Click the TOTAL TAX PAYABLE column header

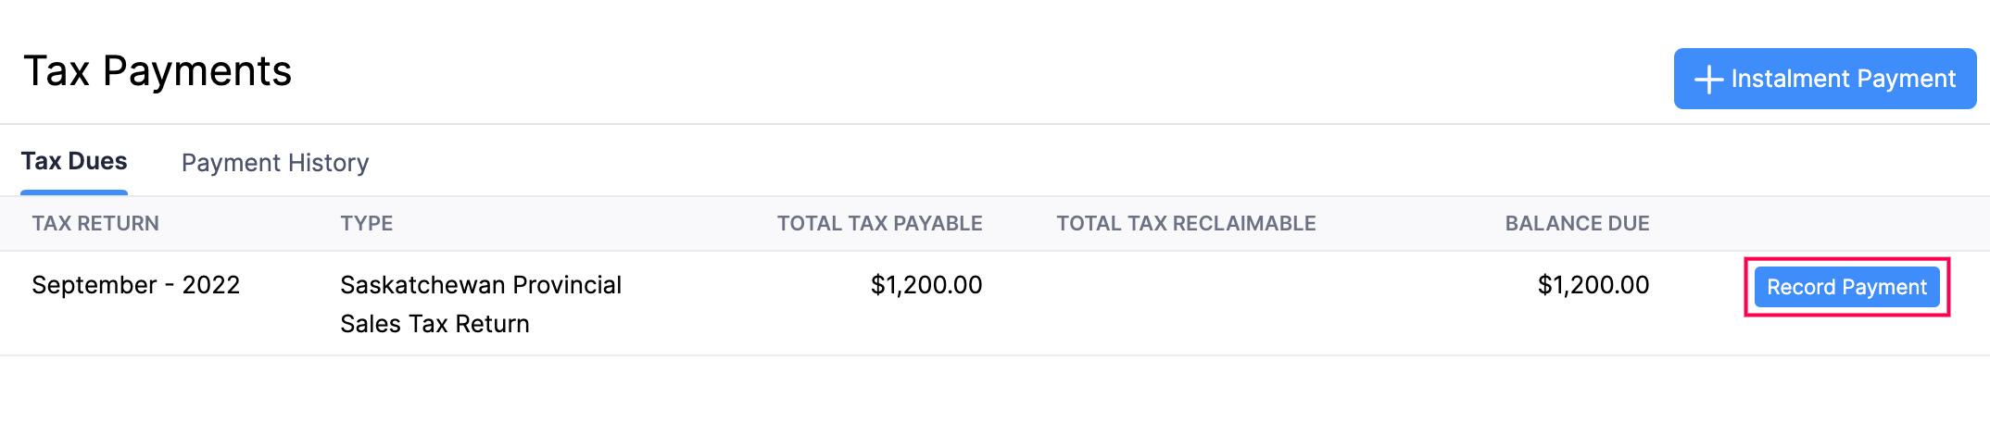(879, 223)
